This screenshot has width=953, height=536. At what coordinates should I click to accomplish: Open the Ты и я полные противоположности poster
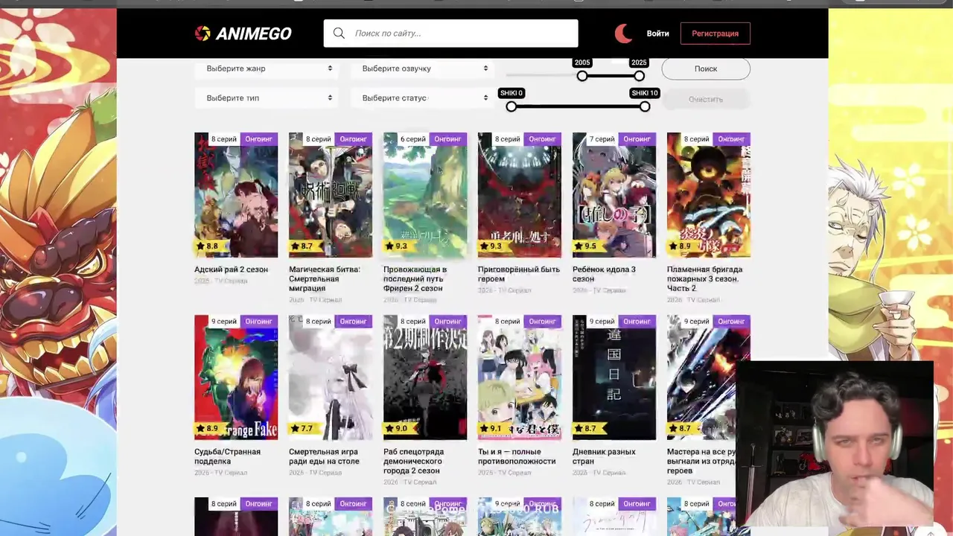pos(520,377)
